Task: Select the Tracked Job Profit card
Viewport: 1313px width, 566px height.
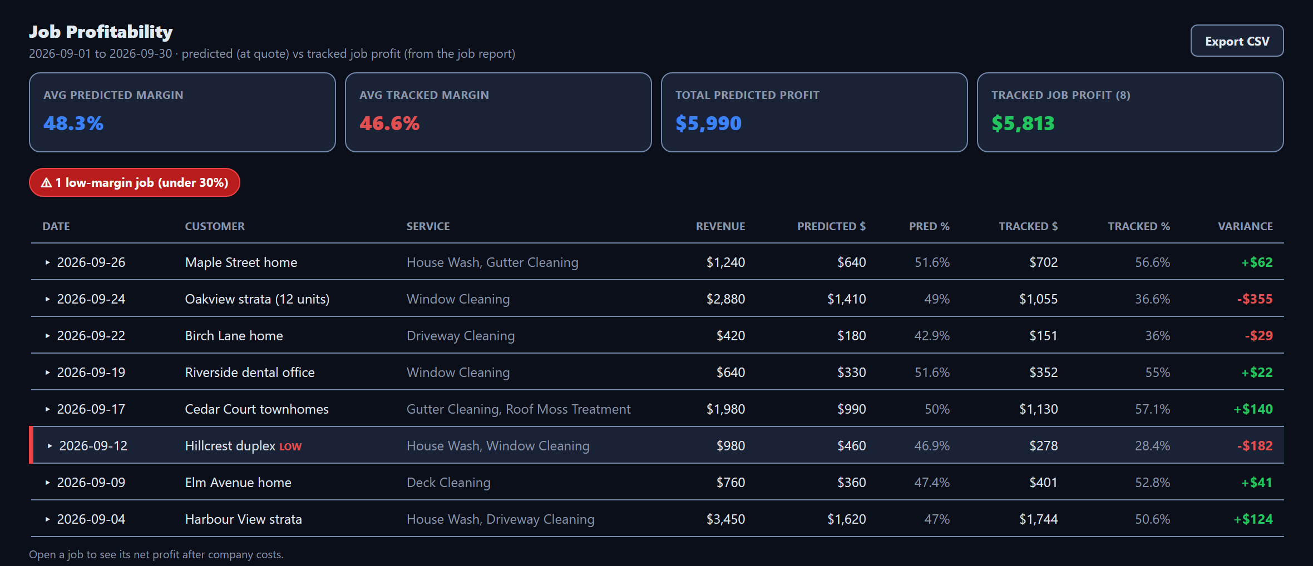Action: (x=1131, y=112)
